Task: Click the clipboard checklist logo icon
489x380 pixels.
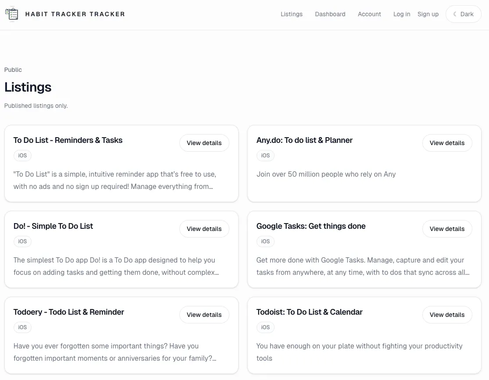Action: point(12,14)
